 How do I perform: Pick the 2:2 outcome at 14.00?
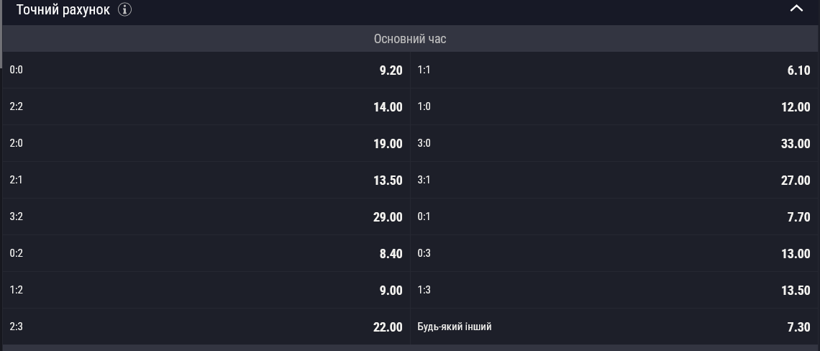click(x=206, y=106)
